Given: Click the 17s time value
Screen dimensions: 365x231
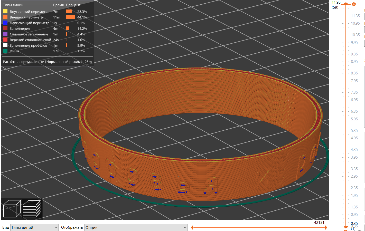Looking at the screenshot, I should [56, 51].
